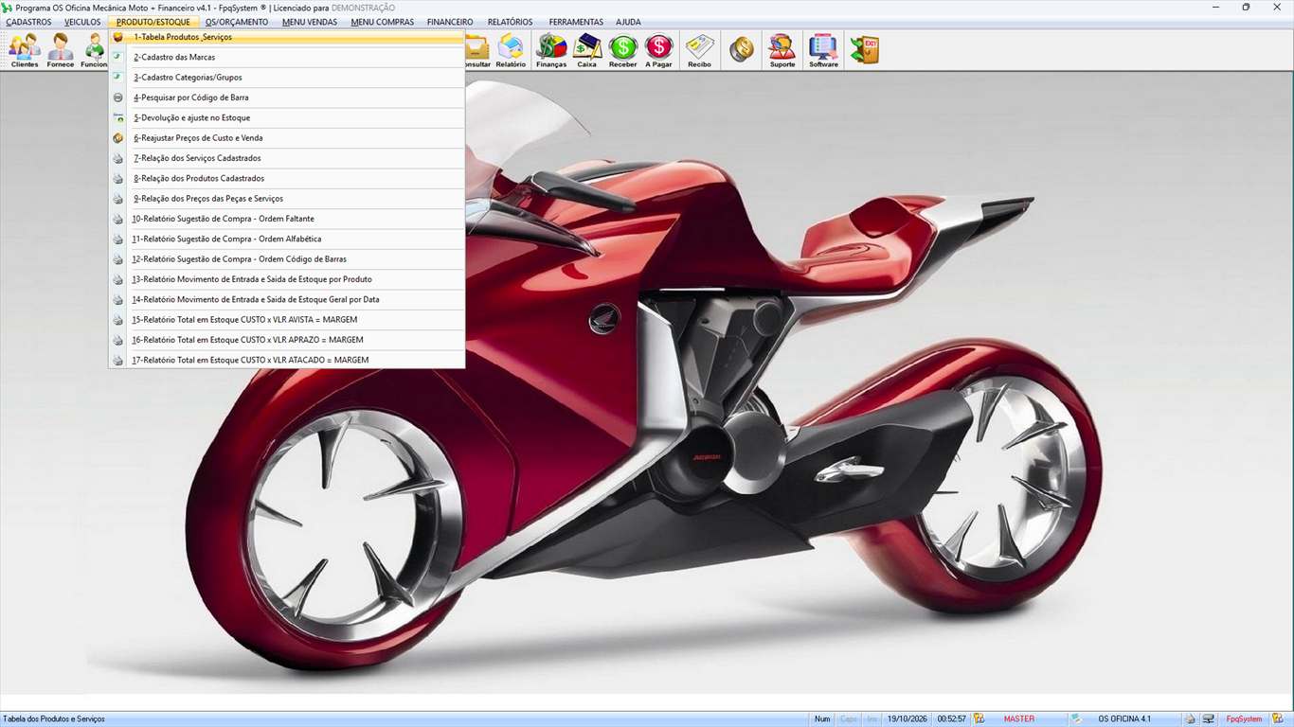The image size is (1294, 727).
Task: Open the Software toolbar icon
Action: tap(823, 50)
